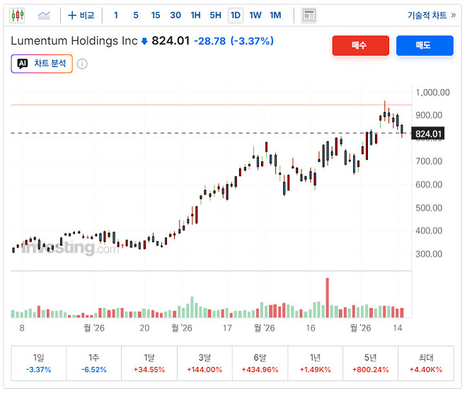Click the blue 매도 sell button
Screen dimensions: 467x398
point(425,45)
